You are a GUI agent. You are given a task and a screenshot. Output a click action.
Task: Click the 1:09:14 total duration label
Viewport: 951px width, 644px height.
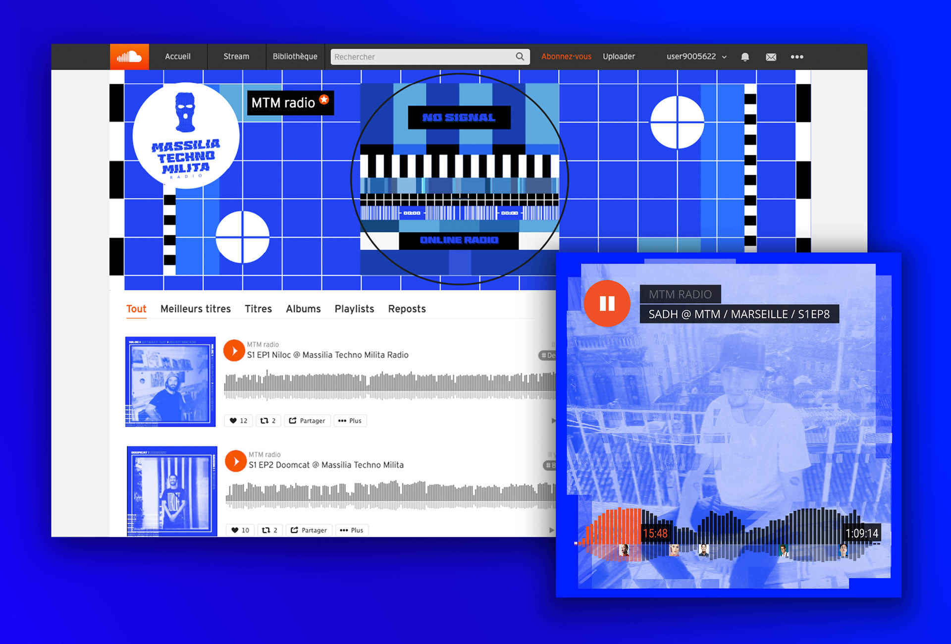(x=862, y=534)
